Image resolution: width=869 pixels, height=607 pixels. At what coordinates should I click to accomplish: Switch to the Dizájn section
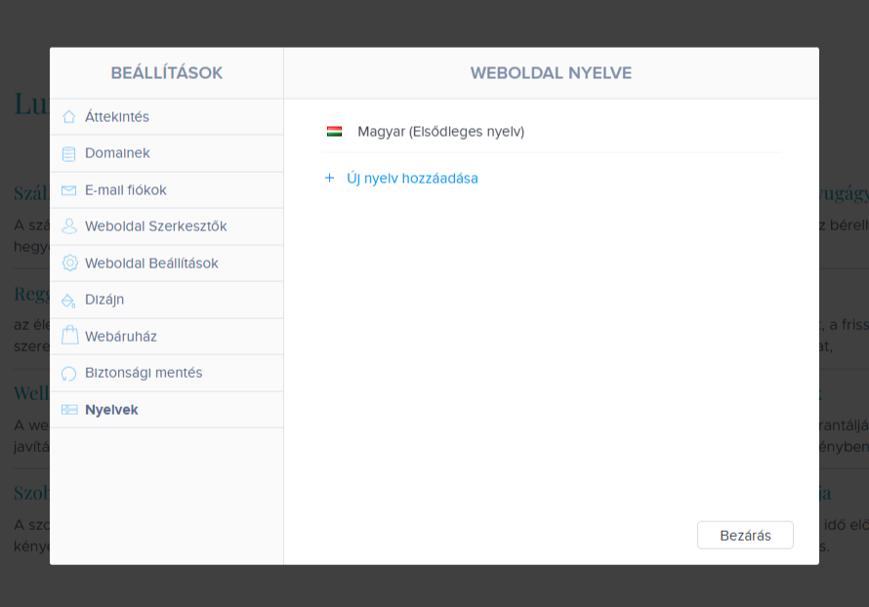pos(167,300)
